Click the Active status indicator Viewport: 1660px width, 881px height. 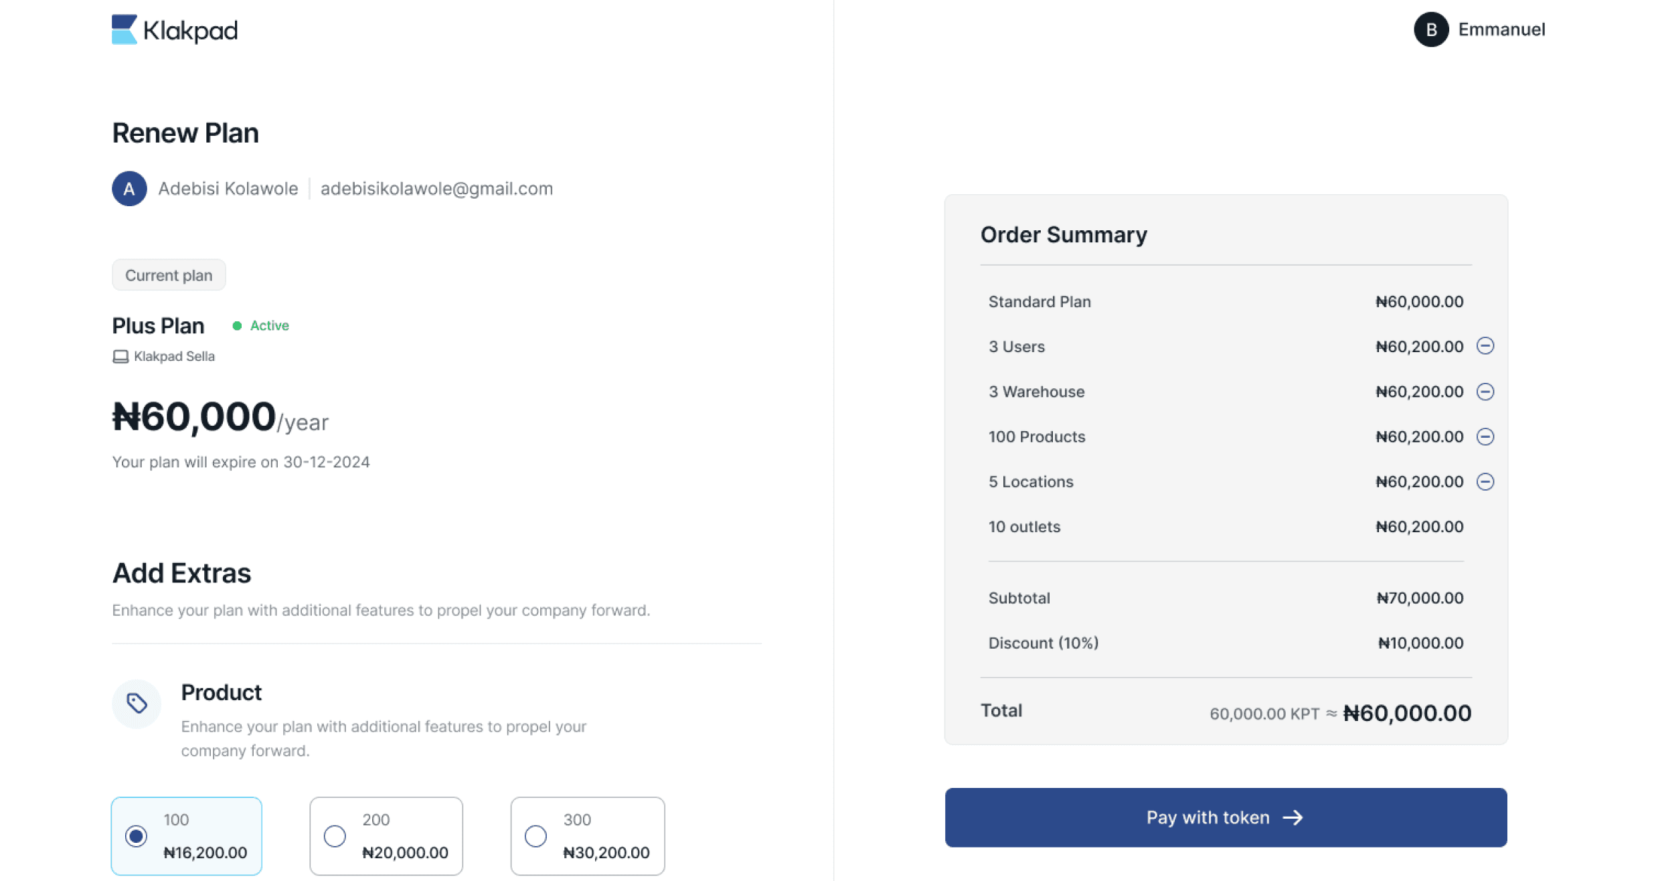coord(261,326)
